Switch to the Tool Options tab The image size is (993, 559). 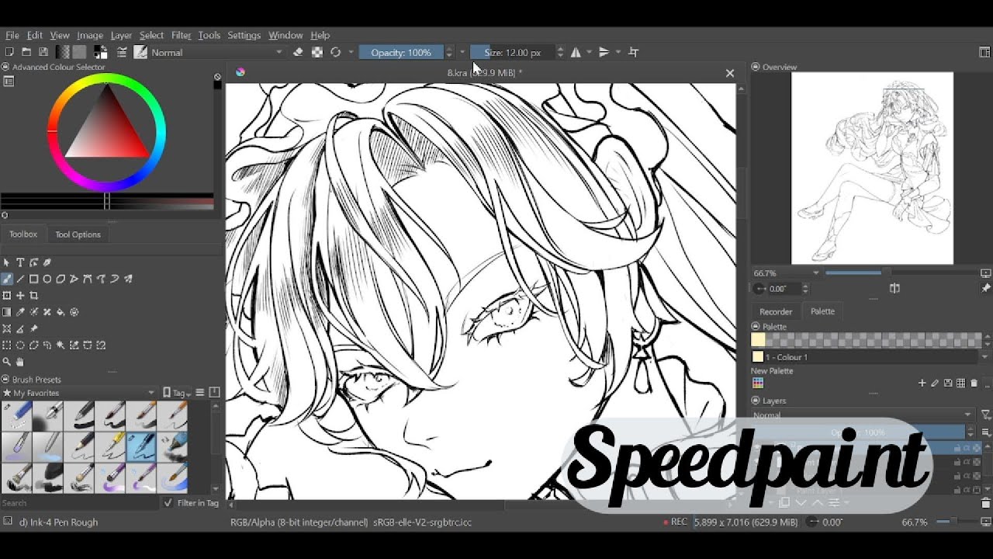coord(78,234)
